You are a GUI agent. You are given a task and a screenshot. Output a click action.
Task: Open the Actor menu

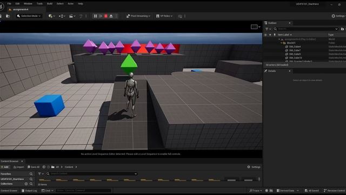[71, 4]
